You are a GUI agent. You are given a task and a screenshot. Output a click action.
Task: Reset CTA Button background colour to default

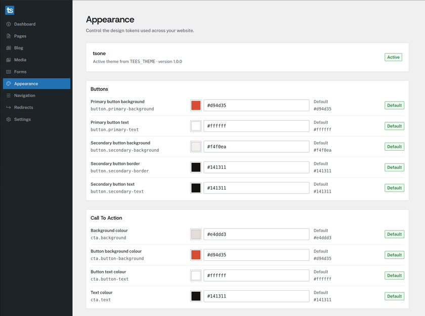coord(394,255)
